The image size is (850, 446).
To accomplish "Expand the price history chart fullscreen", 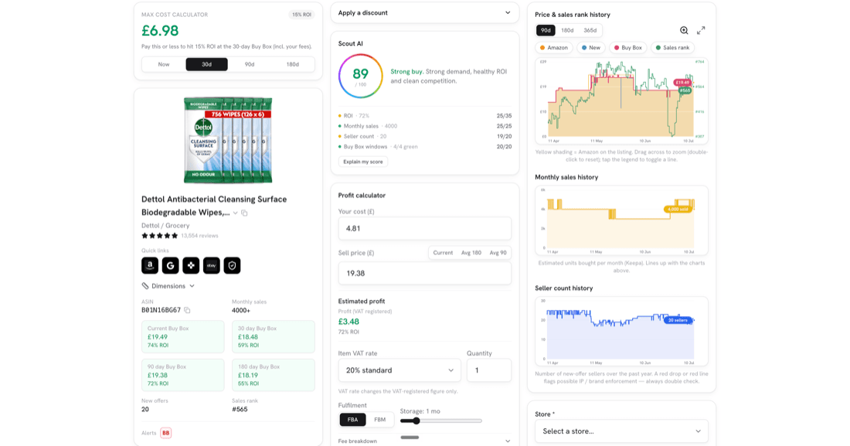I will coord(701,30).
